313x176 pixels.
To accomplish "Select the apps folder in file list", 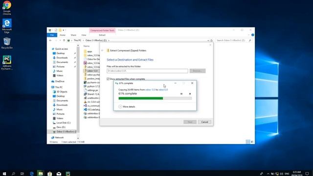I will pos(89,51).
